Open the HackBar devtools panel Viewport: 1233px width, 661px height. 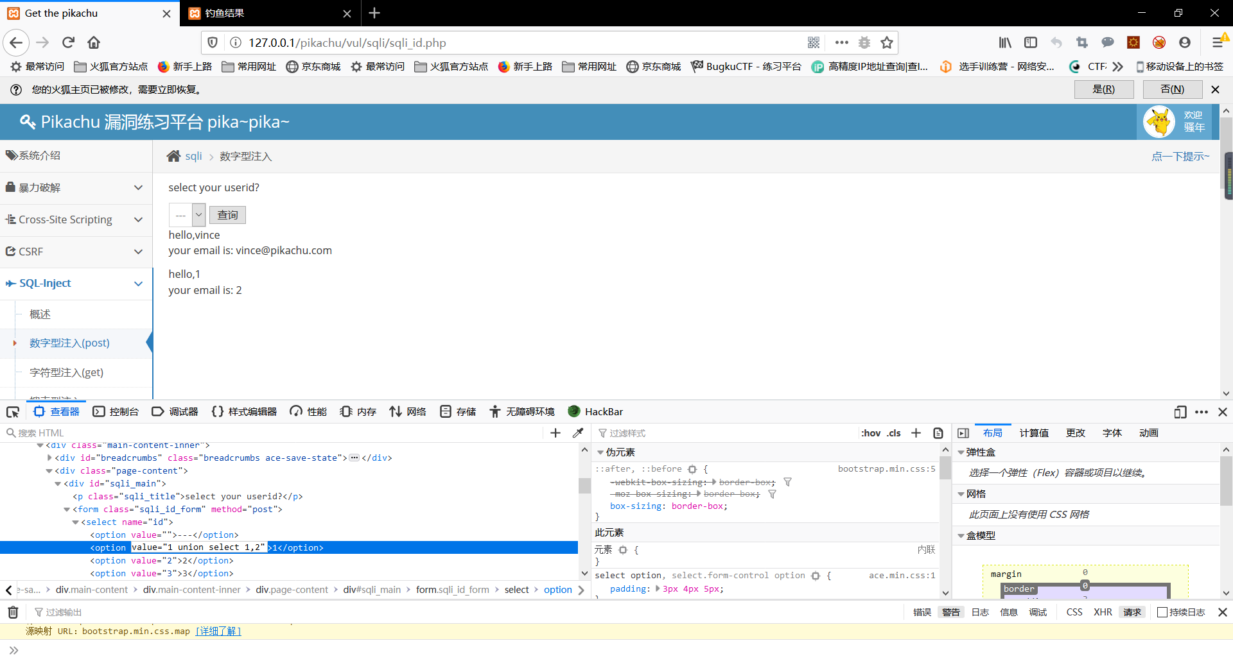pos(595,412)
